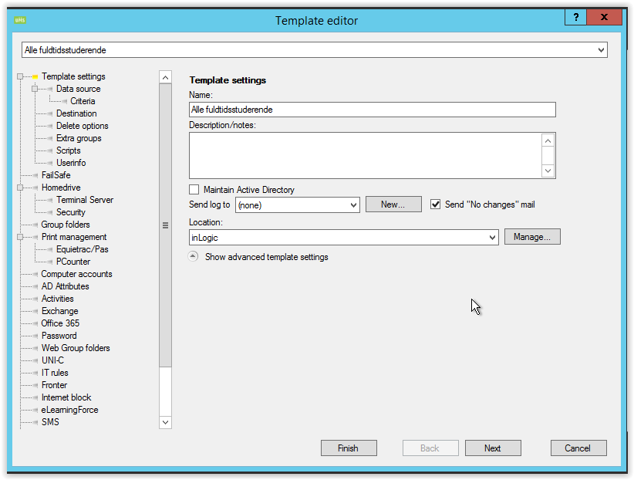This screenshot has height=480, width=634.
Task: Click scroll-up arrow in tree panel
Action: 165,77
